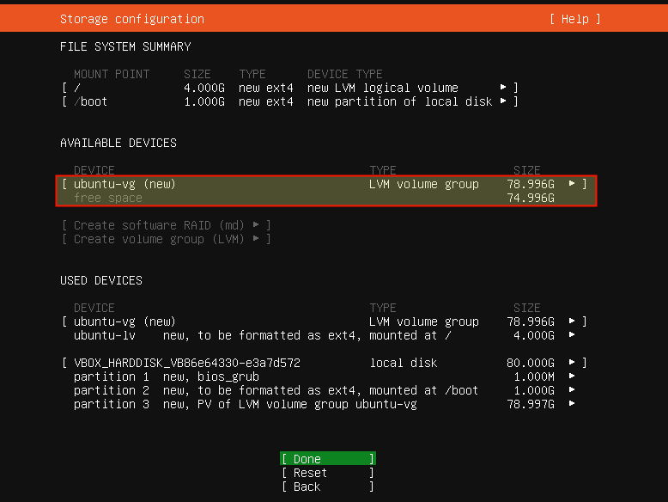
Task: Expand Create volume group (LVM) option
Action: pos(167,239)
